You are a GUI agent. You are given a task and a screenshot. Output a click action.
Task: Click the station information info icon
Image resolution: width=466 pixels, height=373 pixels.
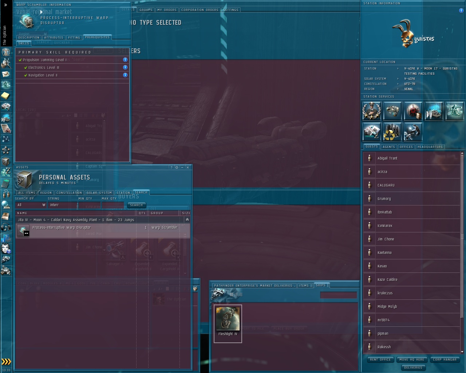(x=461, y=11)
